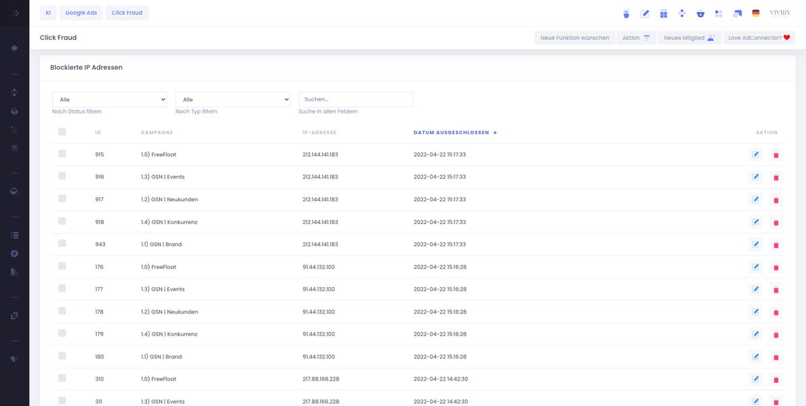Open the Aktion filter menu
The image size is (806, 406).
(x=636, y=38)
